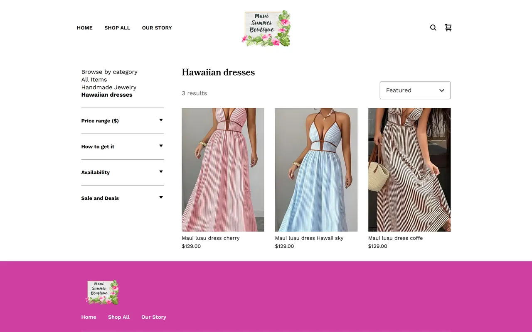
Task: Expand the Sale and Deals filter
Action: [123, 198]
